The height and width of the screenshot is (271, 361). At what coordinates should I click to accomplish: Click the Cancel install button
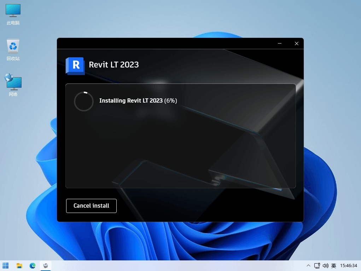coord(91,206)
